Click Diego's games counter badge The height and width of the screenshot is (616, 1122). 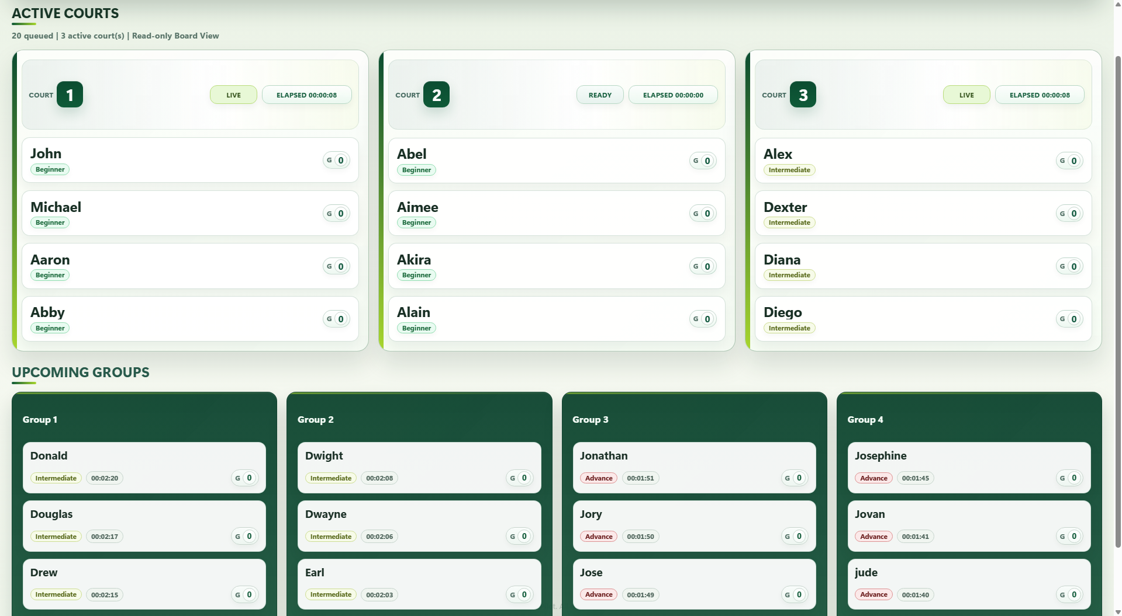tap(1069, 319)
